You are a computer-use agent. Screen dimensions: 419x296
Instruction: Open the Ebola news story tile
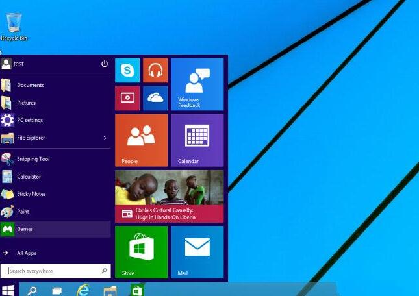point(170,197)
